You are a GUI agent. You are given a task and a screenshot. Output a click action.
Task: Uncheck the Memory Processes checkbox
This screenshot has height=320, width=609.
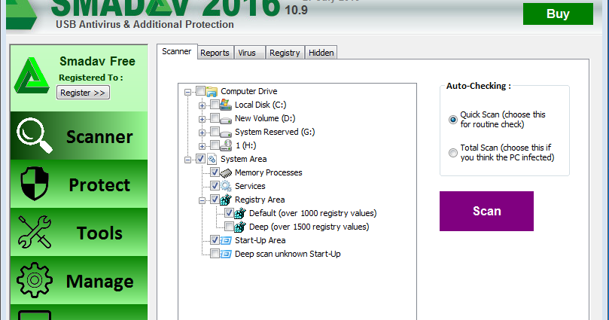(x=215, y=172)
